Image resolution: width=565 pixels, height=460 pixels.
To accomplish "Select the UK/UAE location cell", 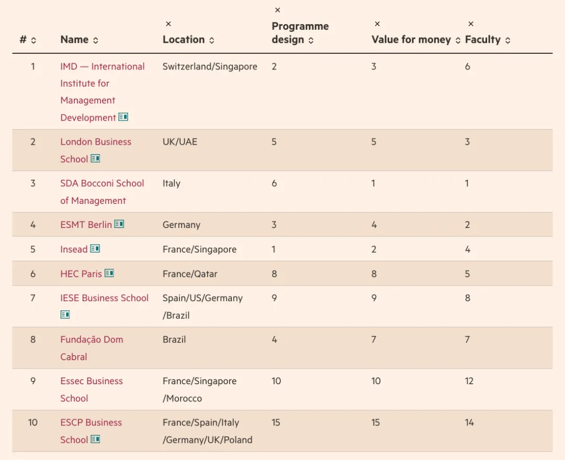I will click(x=180, y=142).
